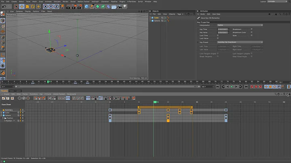Image resolution: width=291 pixels, height=163 pixels.
Task: Switch to the Takes tab
Action: pos(12,91)
